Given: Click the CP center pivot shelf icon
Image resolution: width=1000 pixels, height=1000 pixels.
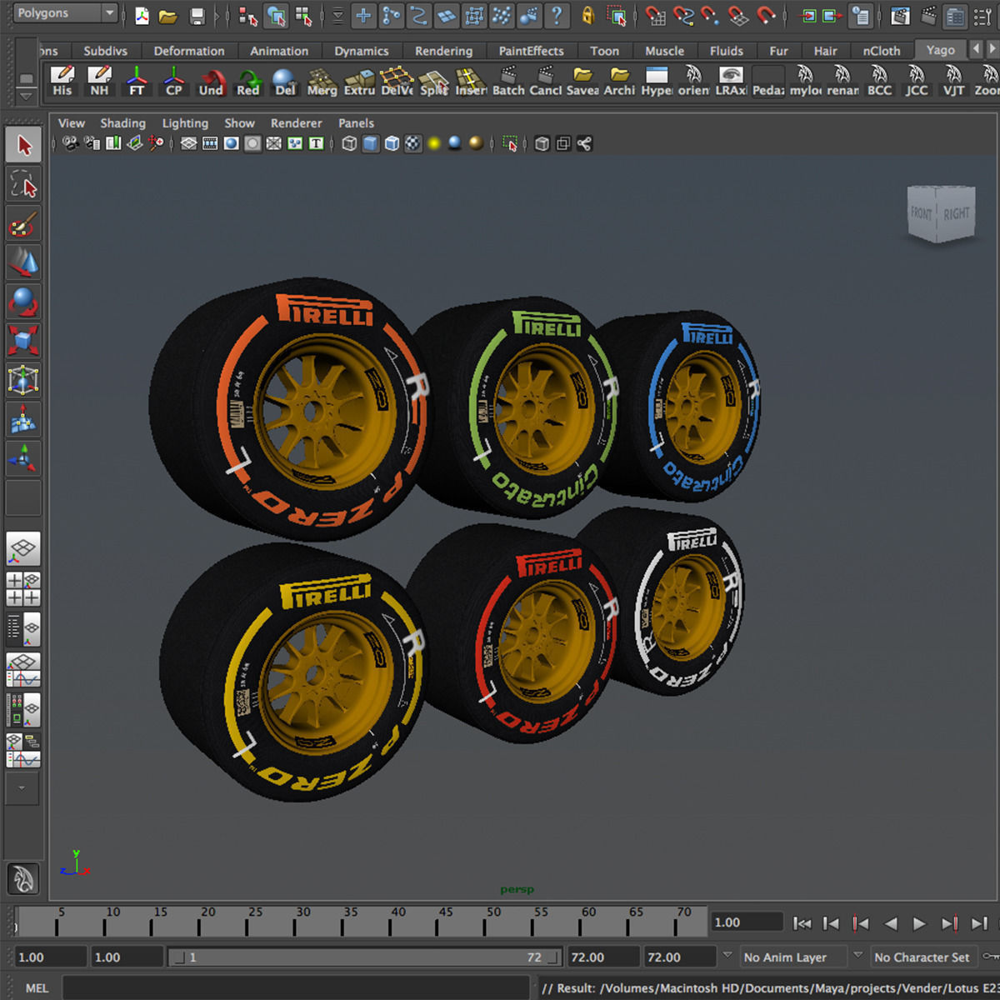Looking at the screenshot, I should [x=173, y=81].
